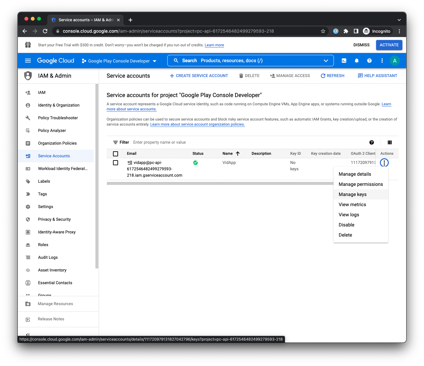
Task: Open Learn more about service account organization policies
Action: pyautogui.click(x=197, y=124)
